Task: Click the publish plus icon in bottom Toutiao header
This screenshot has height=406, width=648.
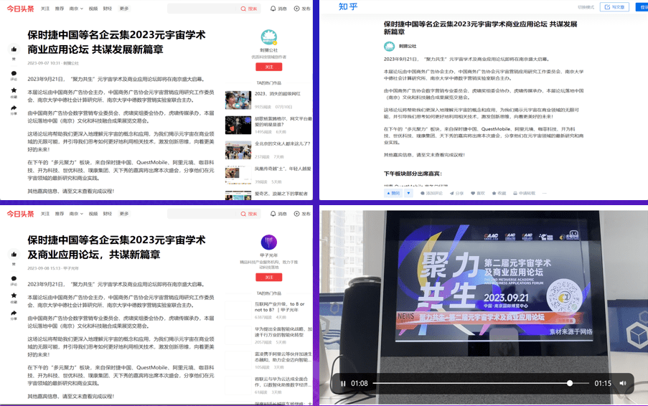Action: [x=297, y=214]
